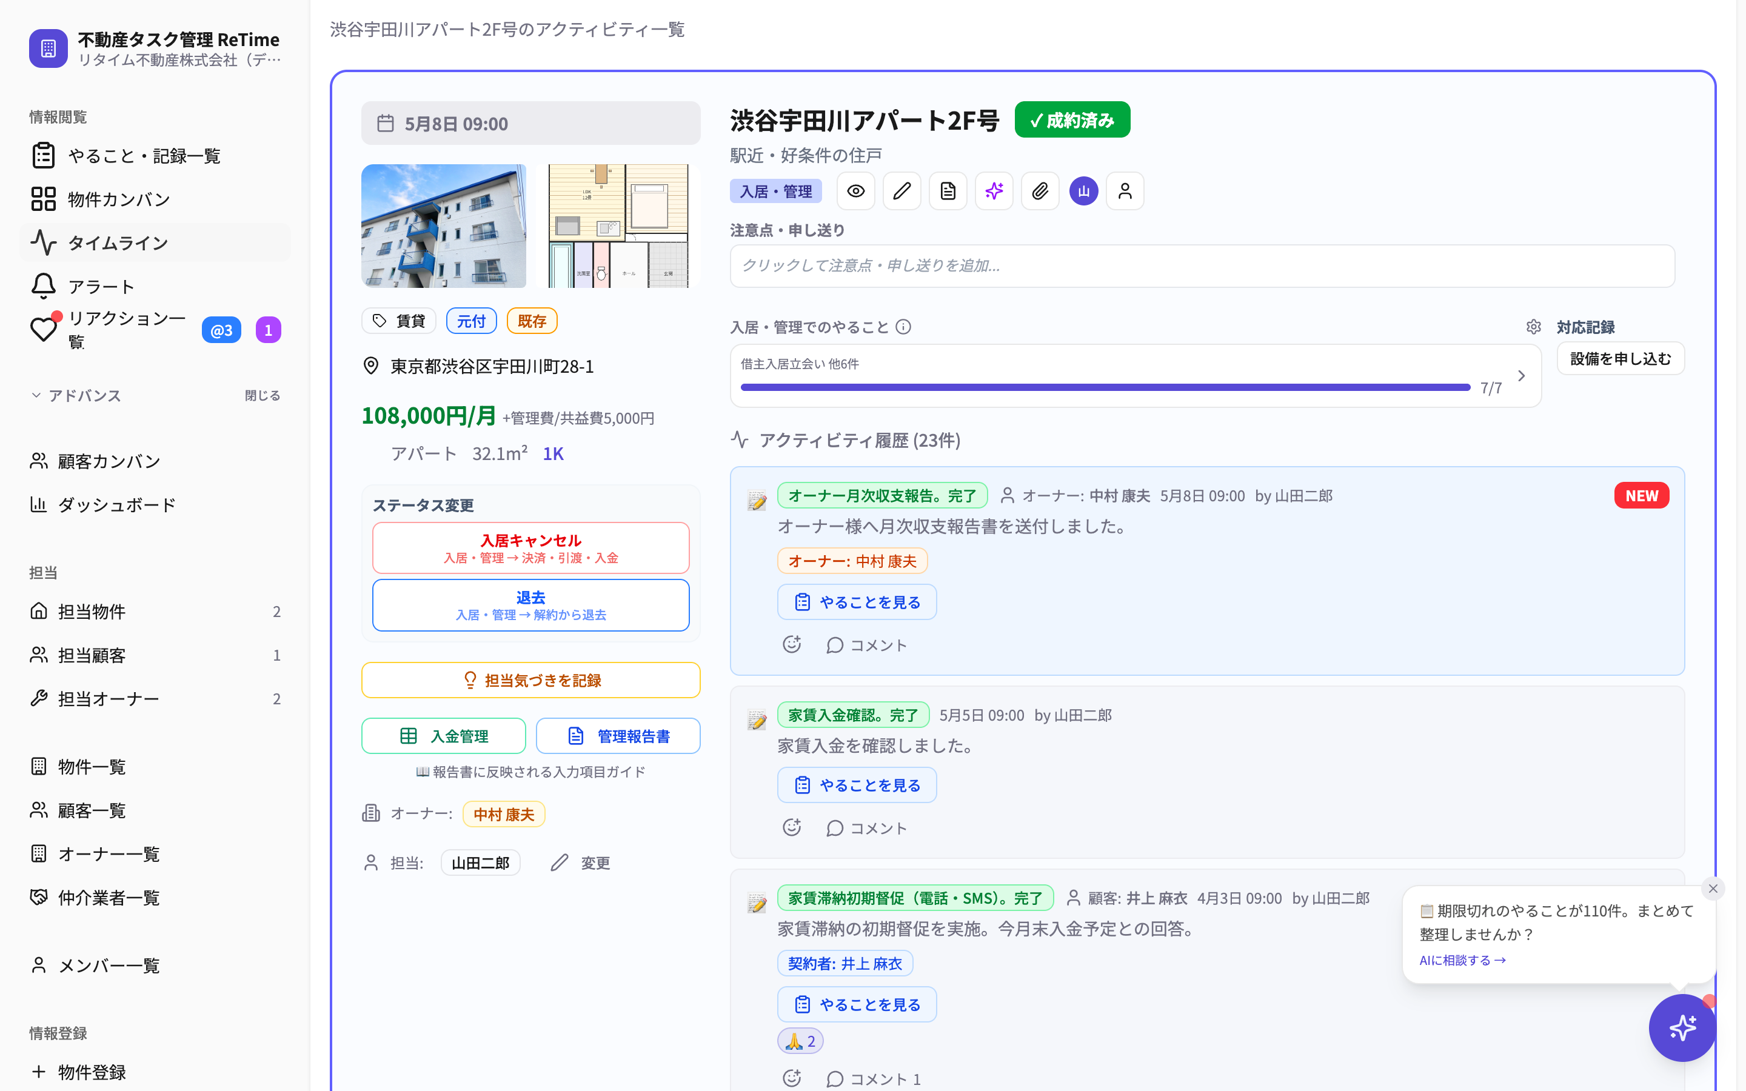Click やることを見る on オーナー月次収支報告 entry
The width and height of the screenshot is (1746, 1091).
coord(857,602)
